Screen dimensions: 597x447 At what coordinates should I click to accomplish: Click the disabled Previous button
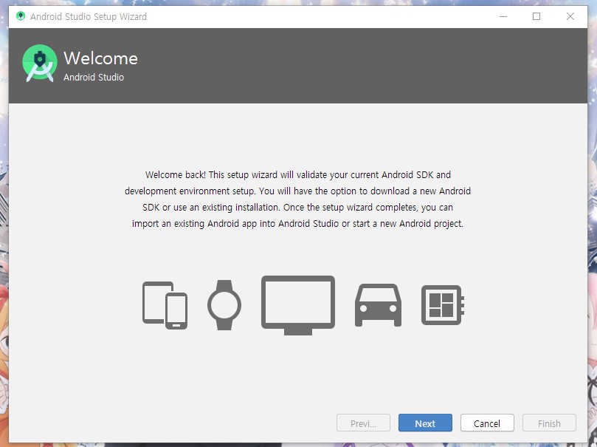click(x=363, y=423)
